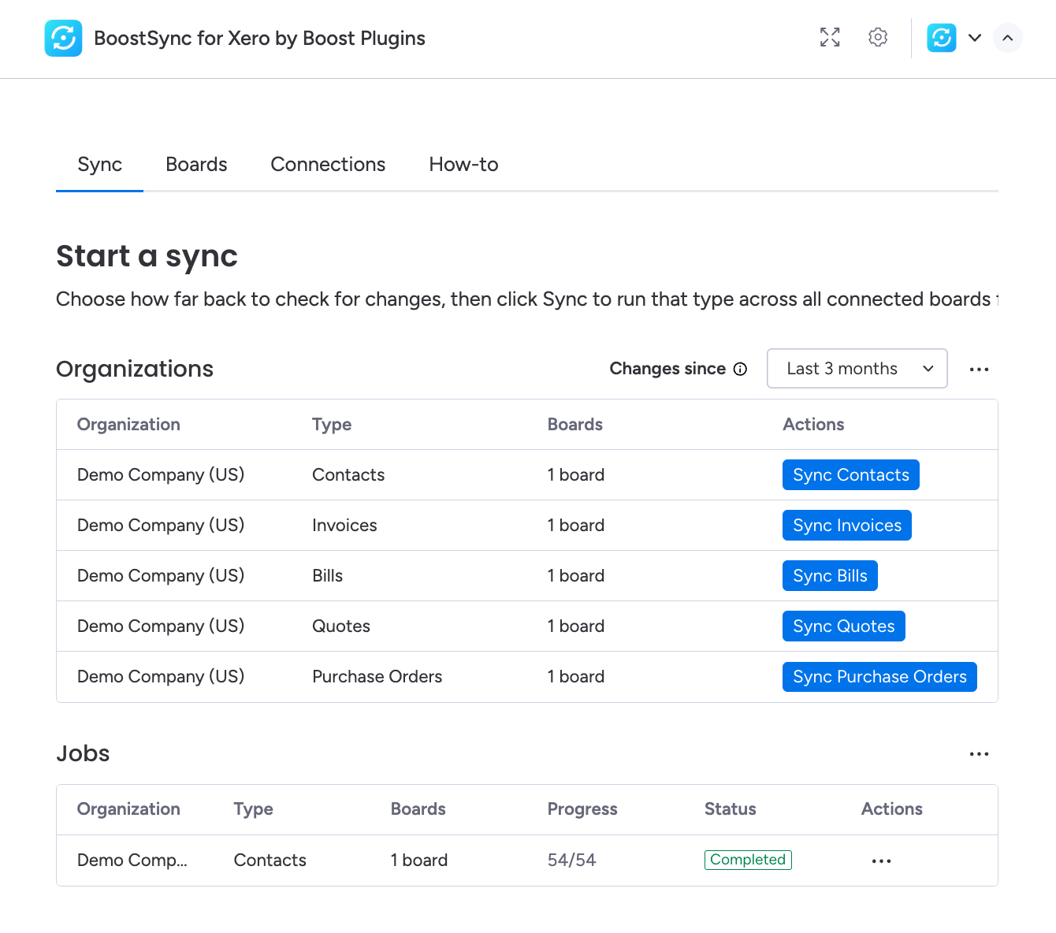
Task: Click the Purchase Orders type cell
Action: tap(377, 677)
